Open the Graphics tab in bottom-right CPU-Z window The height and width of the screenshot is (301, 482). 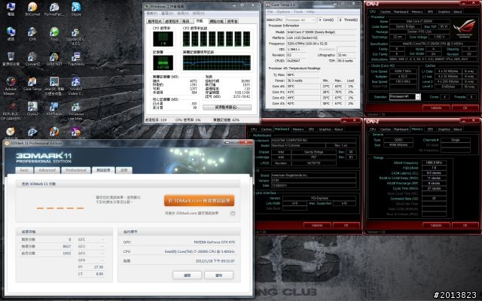(x=444, y=129)
